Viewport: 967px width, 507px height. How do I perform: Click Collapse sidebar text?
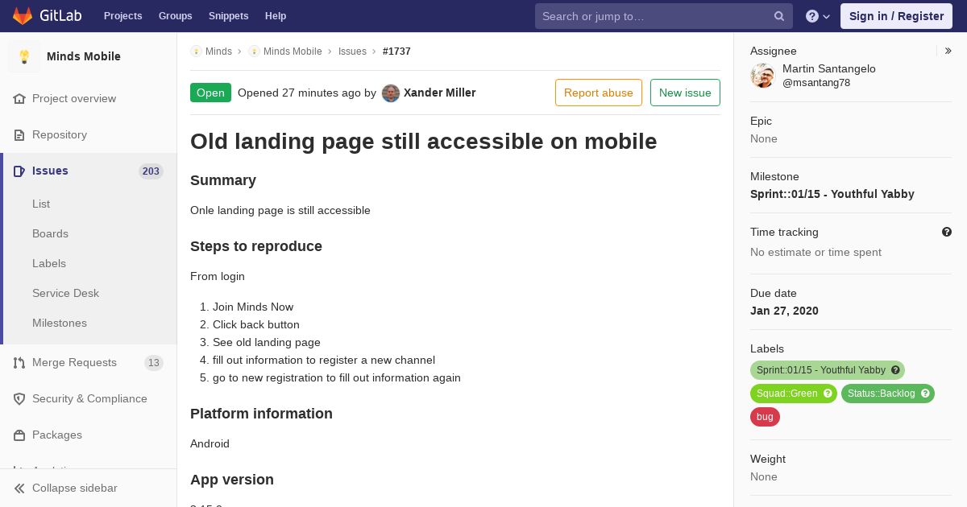tap(75, 488)
